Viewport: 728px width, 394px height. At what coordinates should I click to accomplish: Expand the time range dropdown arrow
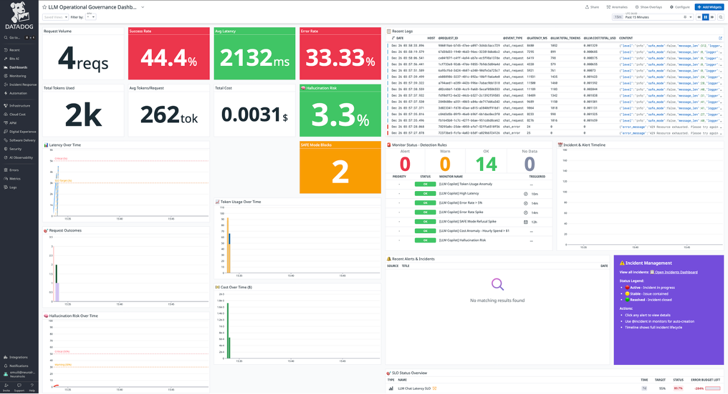(x=690, y=17)
